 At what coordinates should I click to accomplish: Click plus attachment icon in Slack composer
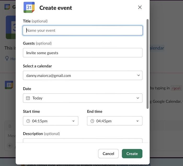point(10,146)
